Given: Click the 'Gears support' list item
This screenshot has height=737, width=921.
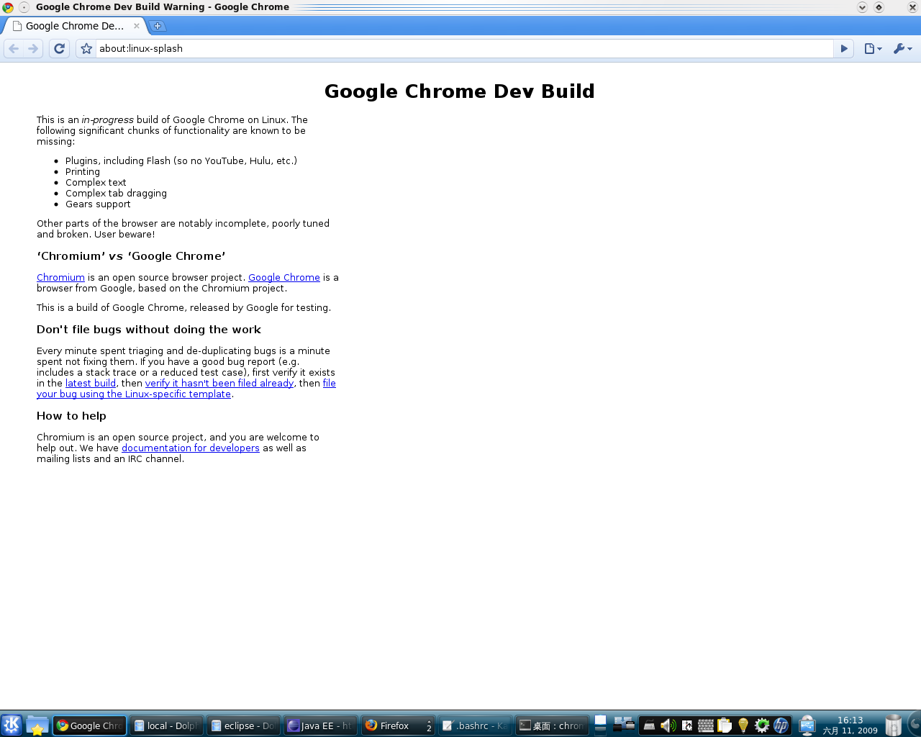Looking at the screenshot, I should [x=98, y=204].
